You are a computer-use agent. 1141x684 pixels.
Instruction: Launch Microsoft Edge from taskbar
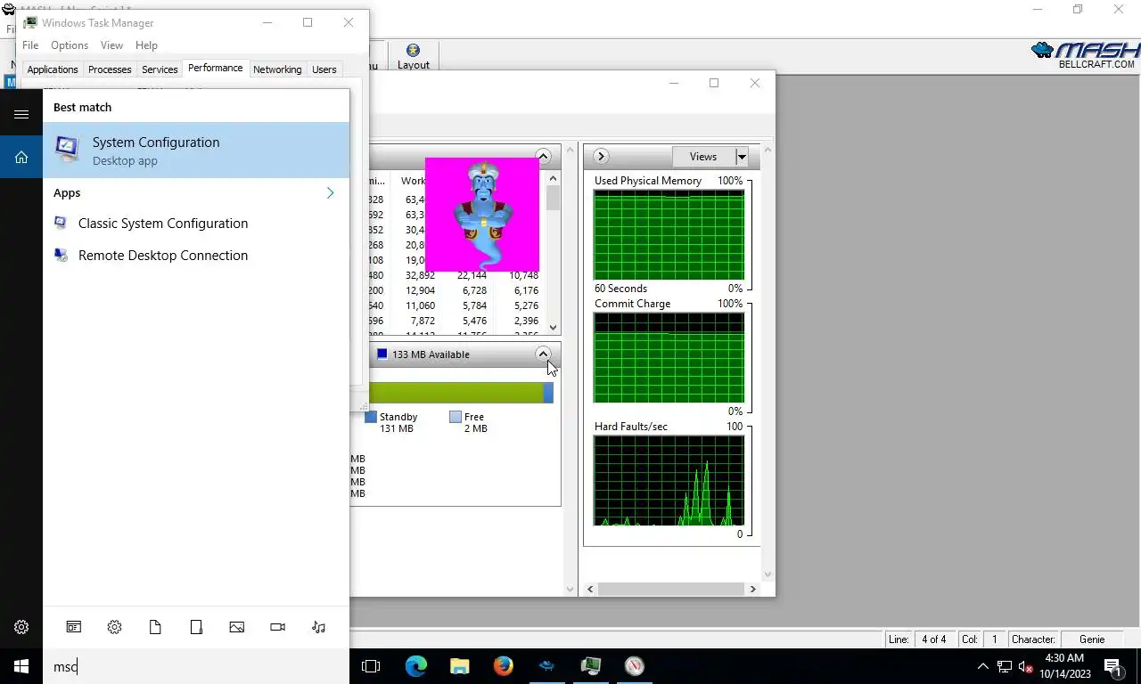[415, 666]
